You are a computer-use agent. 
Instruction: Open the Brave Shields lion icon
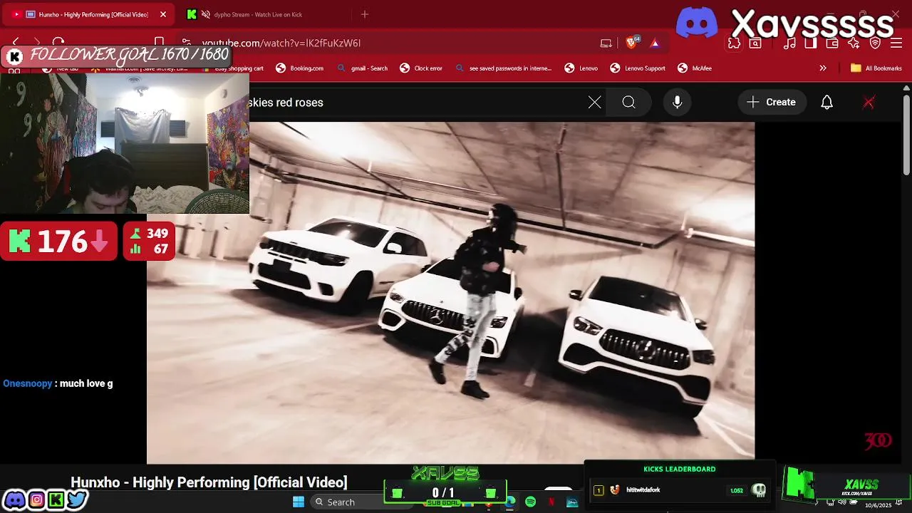[x=631, y=43]
